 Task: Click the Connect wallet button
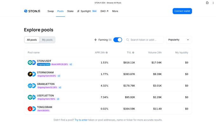coord(182,11)
